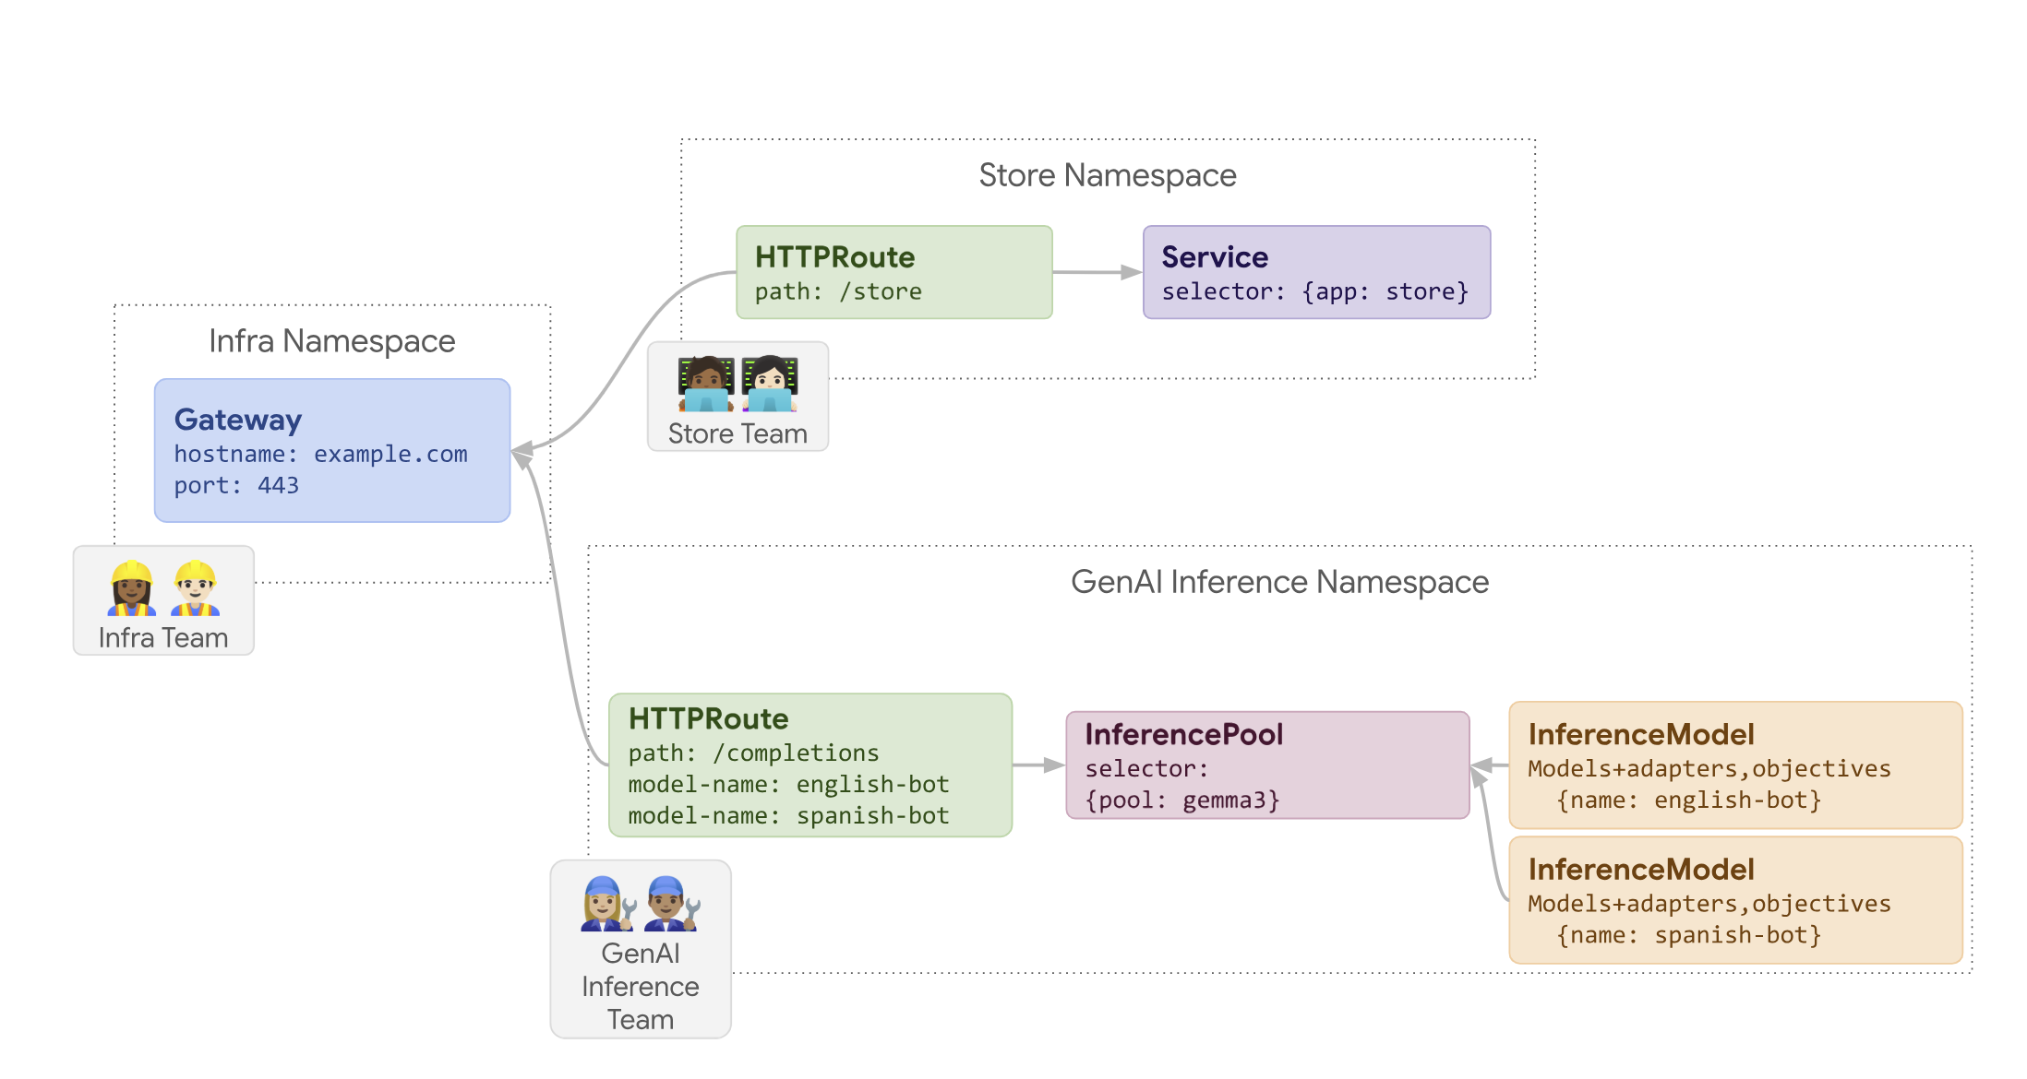Viewport: 2027px width, 1079px height.
Task: Click the Infra Team light-skinned construction worker icon
Action: coord(195,588)
